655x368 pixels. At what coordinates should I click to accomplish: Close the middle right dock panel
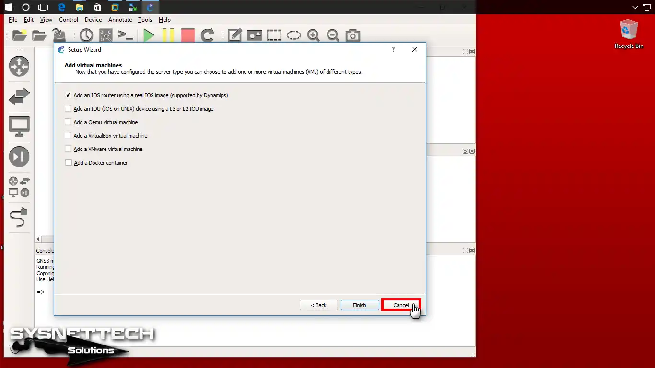click(x=472, y=151)
